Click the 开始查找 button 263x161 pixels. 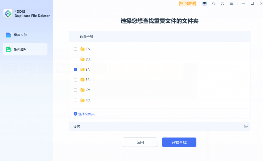pyautogui.click(x=179, y=142)
